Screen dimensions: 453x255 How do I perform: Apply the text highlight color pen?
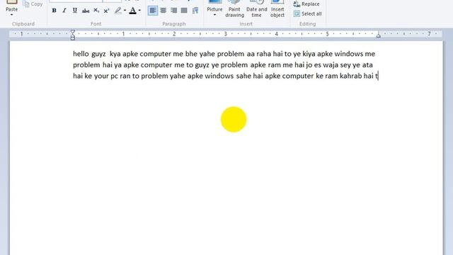coord(118,11)
